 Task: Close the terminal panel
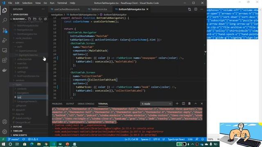[202, 103]
